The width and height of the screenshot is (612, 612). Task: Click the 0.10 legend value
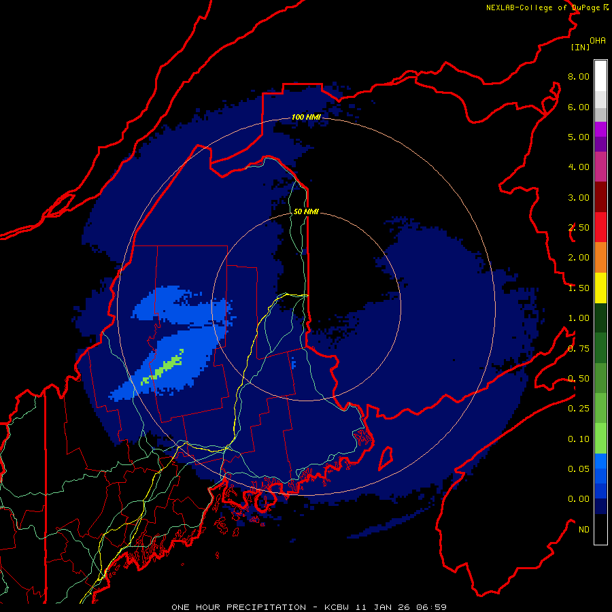[x=579, y=439]
